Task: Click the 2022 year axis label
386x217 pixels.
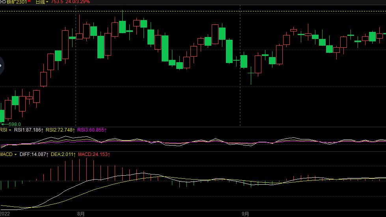Action: (x=5, y=214)
